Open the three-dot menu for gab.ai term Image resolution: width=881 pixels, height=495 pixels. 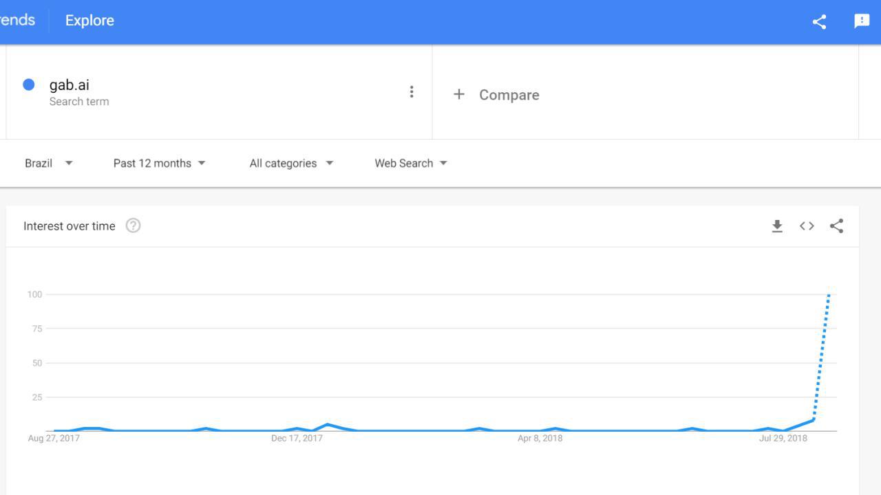coord(412,92)
